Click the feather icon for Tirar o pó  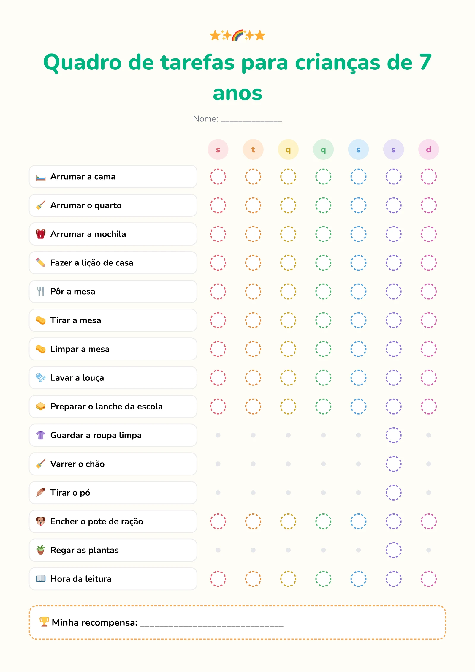coord(41,493)
